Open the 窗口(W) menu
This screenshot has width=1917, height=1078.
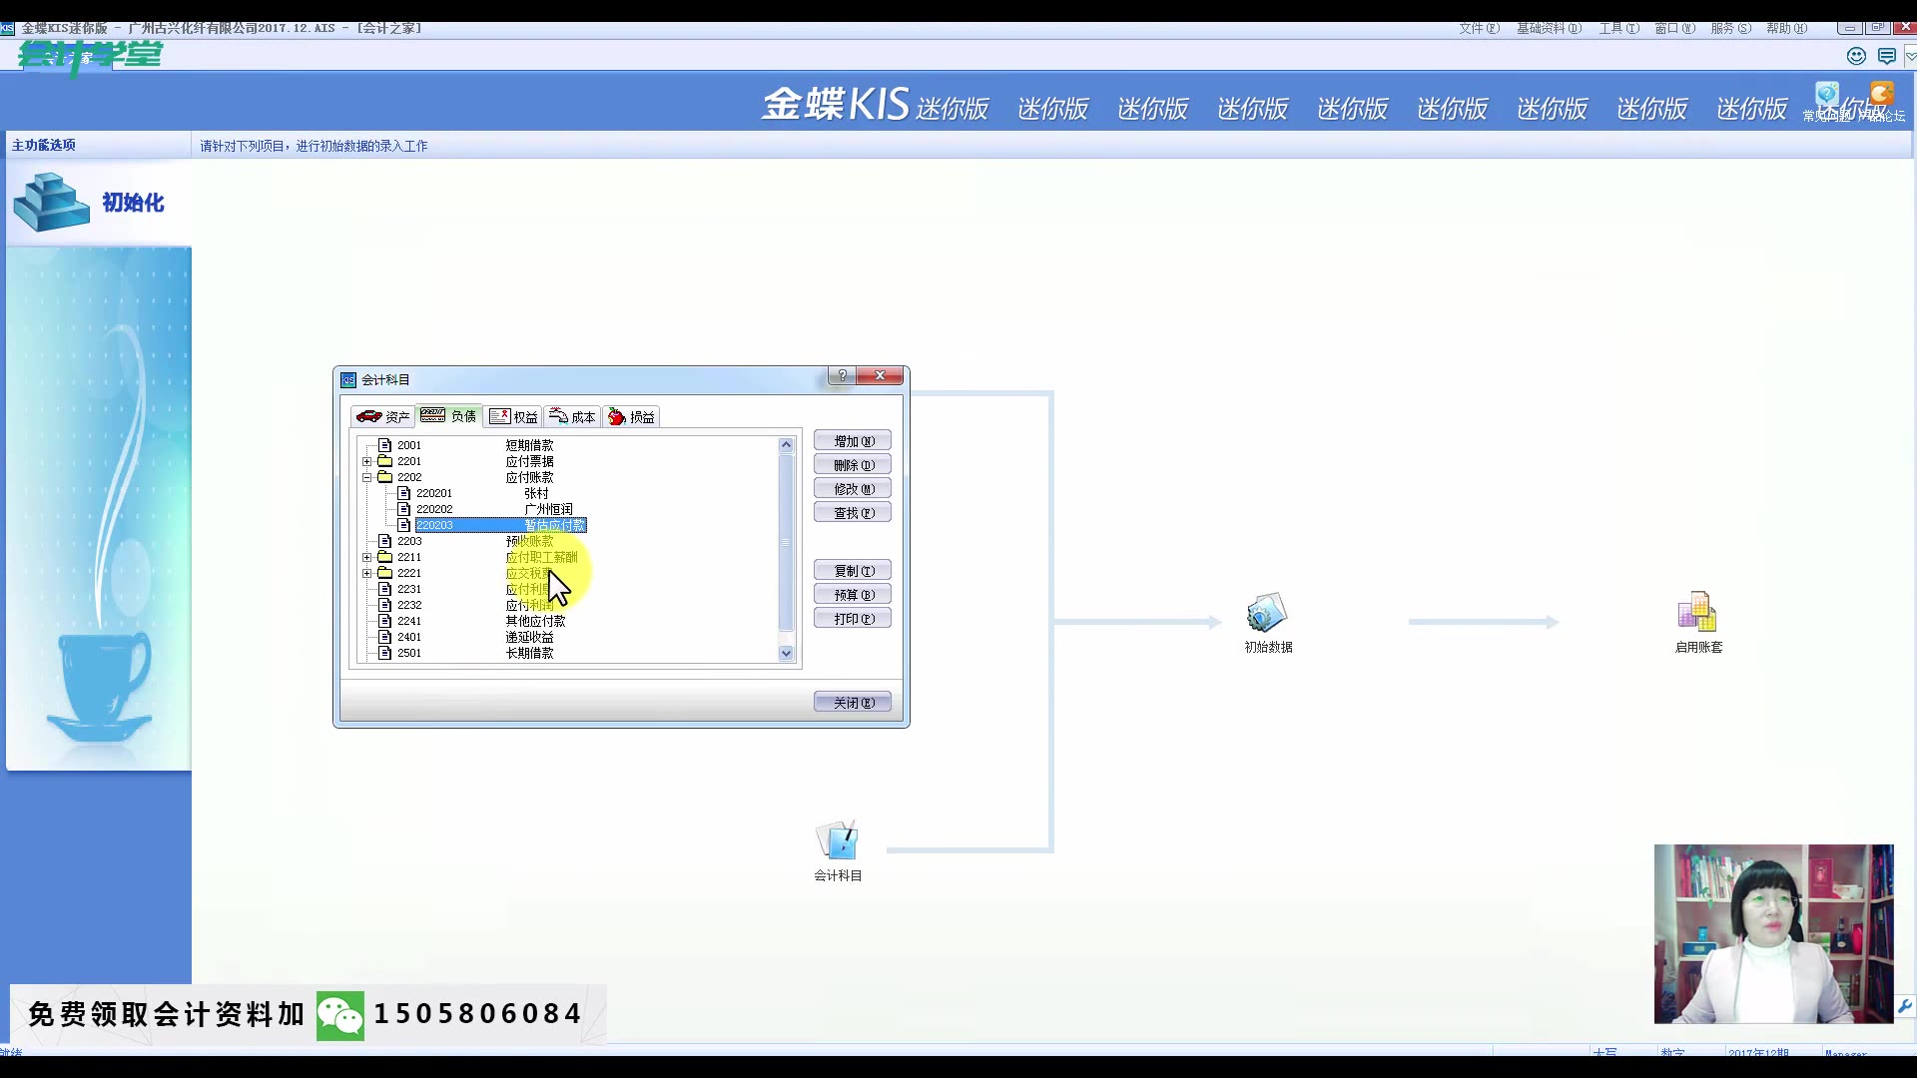(1675, 28)
